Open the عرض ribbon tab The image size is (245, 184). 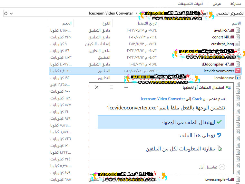pos(217,4)
